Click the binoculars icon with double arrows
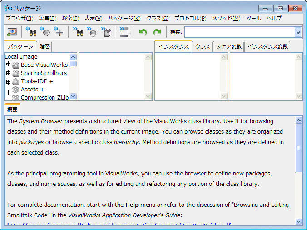Viewport: 307px width, 230px height. (x=78, y=32)
